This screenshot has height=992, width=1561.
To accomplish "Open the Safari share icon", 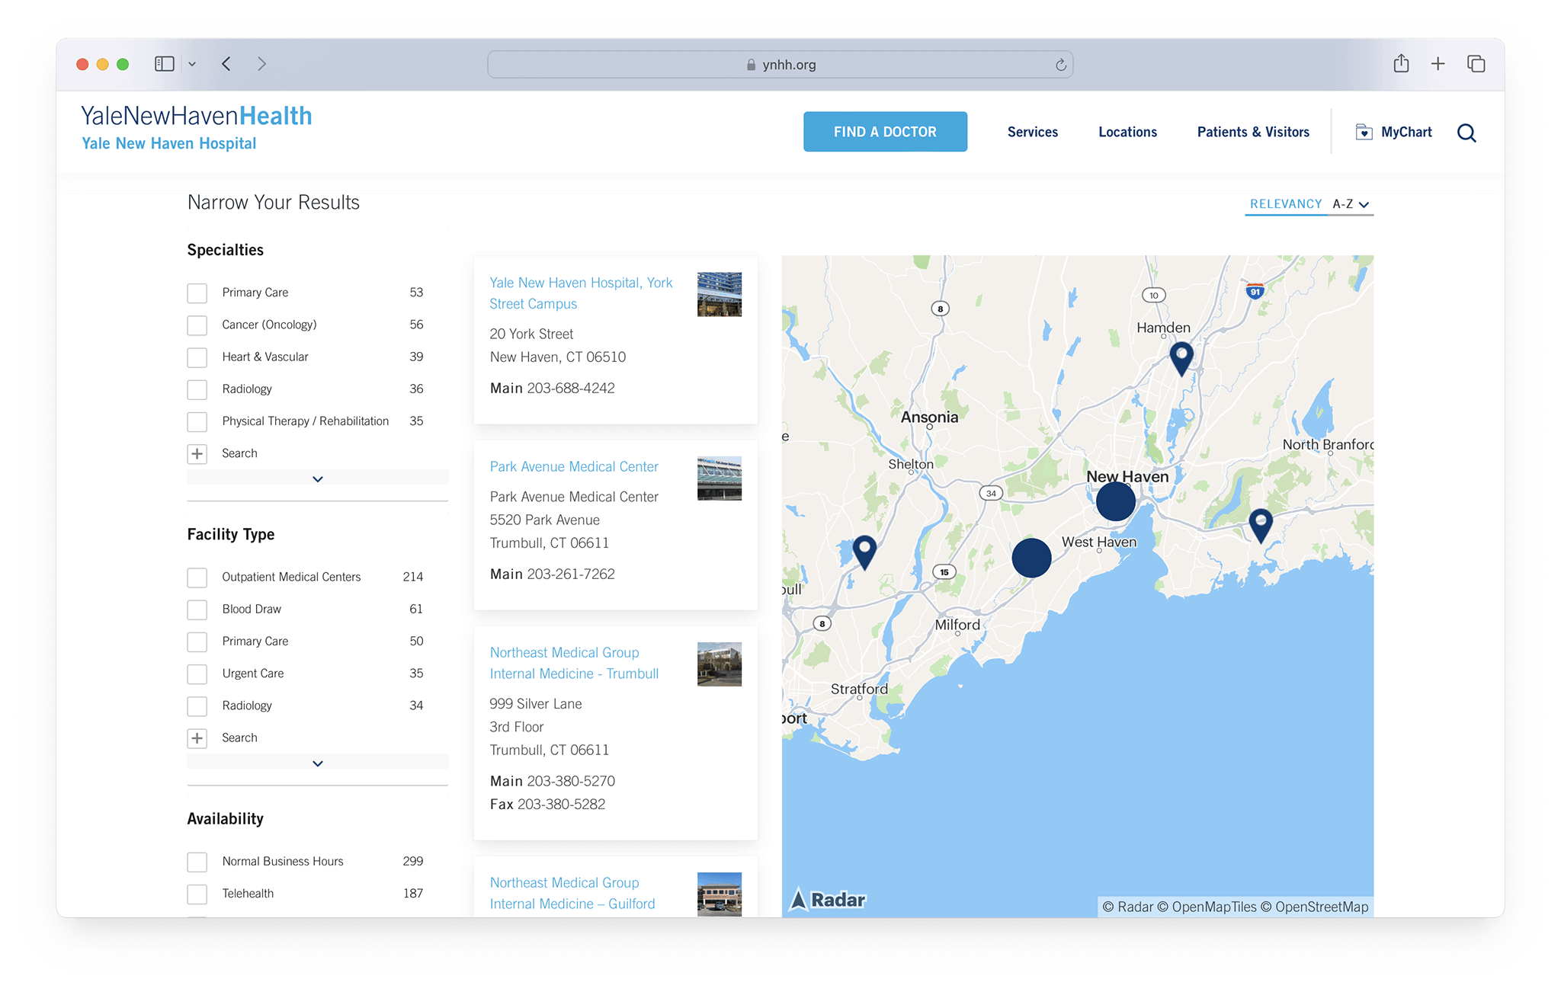I will (x=1401, y=63).
